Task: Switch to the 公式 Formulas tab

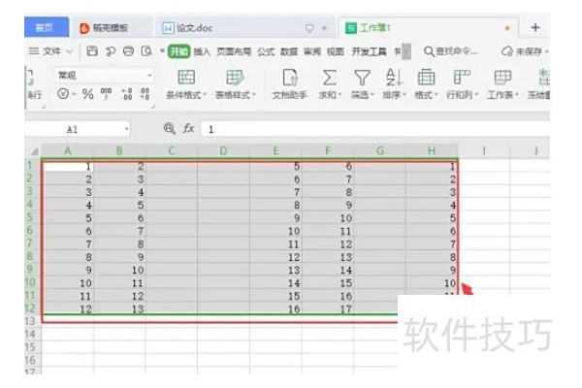Action: [x=266, y=51]
